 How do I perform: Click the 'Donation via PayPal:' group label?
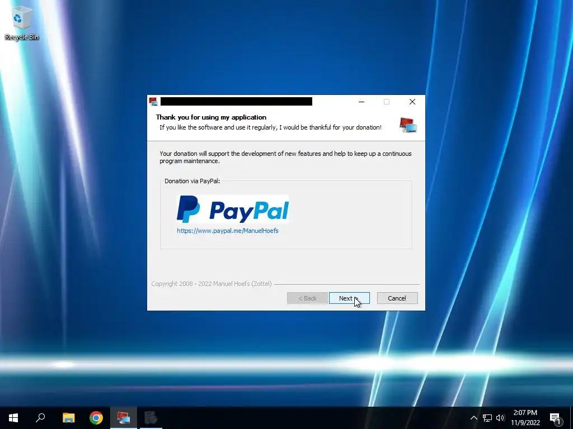pos(192,181)
